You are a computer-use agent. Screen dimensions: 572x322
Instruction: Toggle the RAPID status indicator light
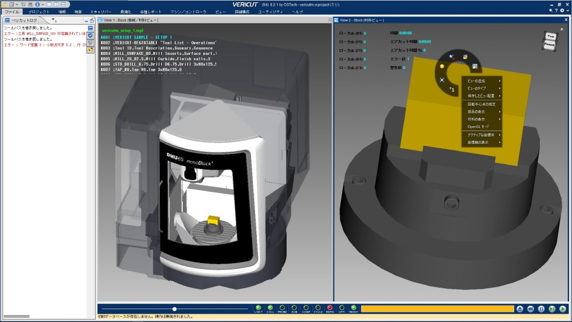[x=330, y=307]
